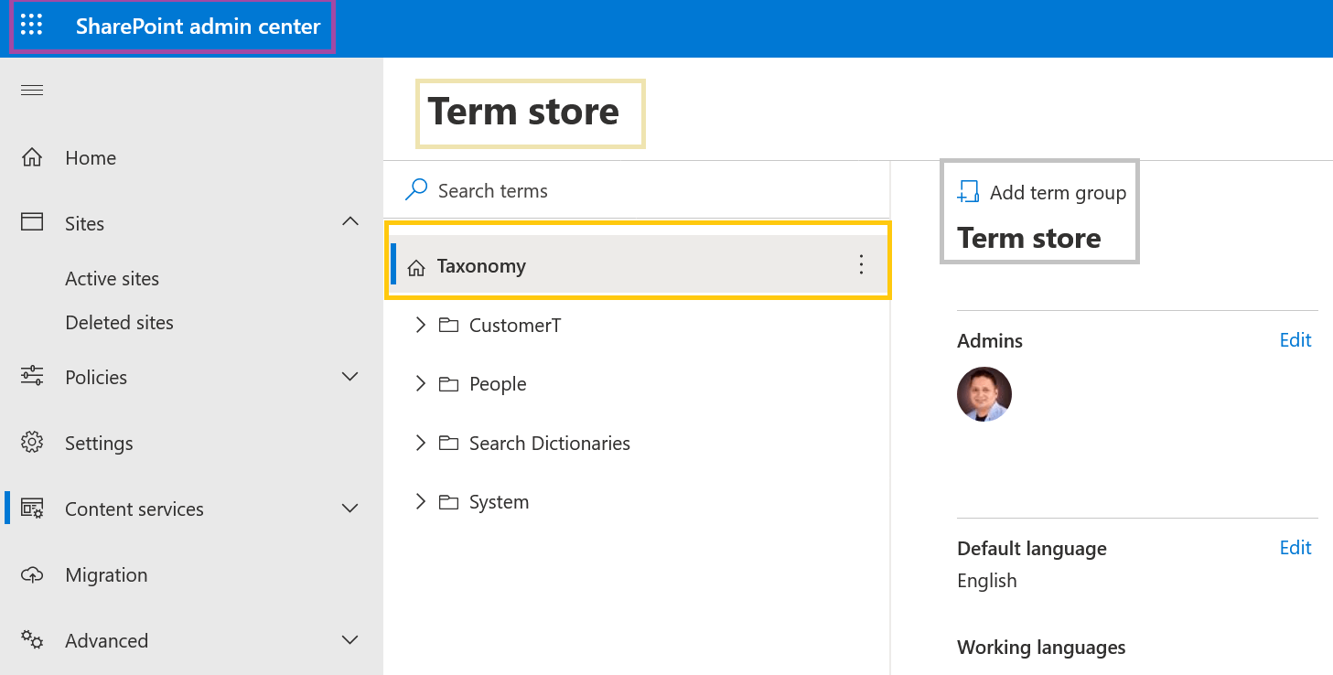Click the admin profile photo
This screenshot has height=675, width=1333.
pos(984,394)
